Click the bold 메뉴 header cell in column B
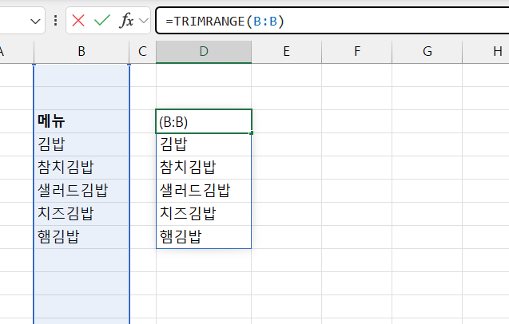This screenshot has height=324, width=509. click(82, 121)
